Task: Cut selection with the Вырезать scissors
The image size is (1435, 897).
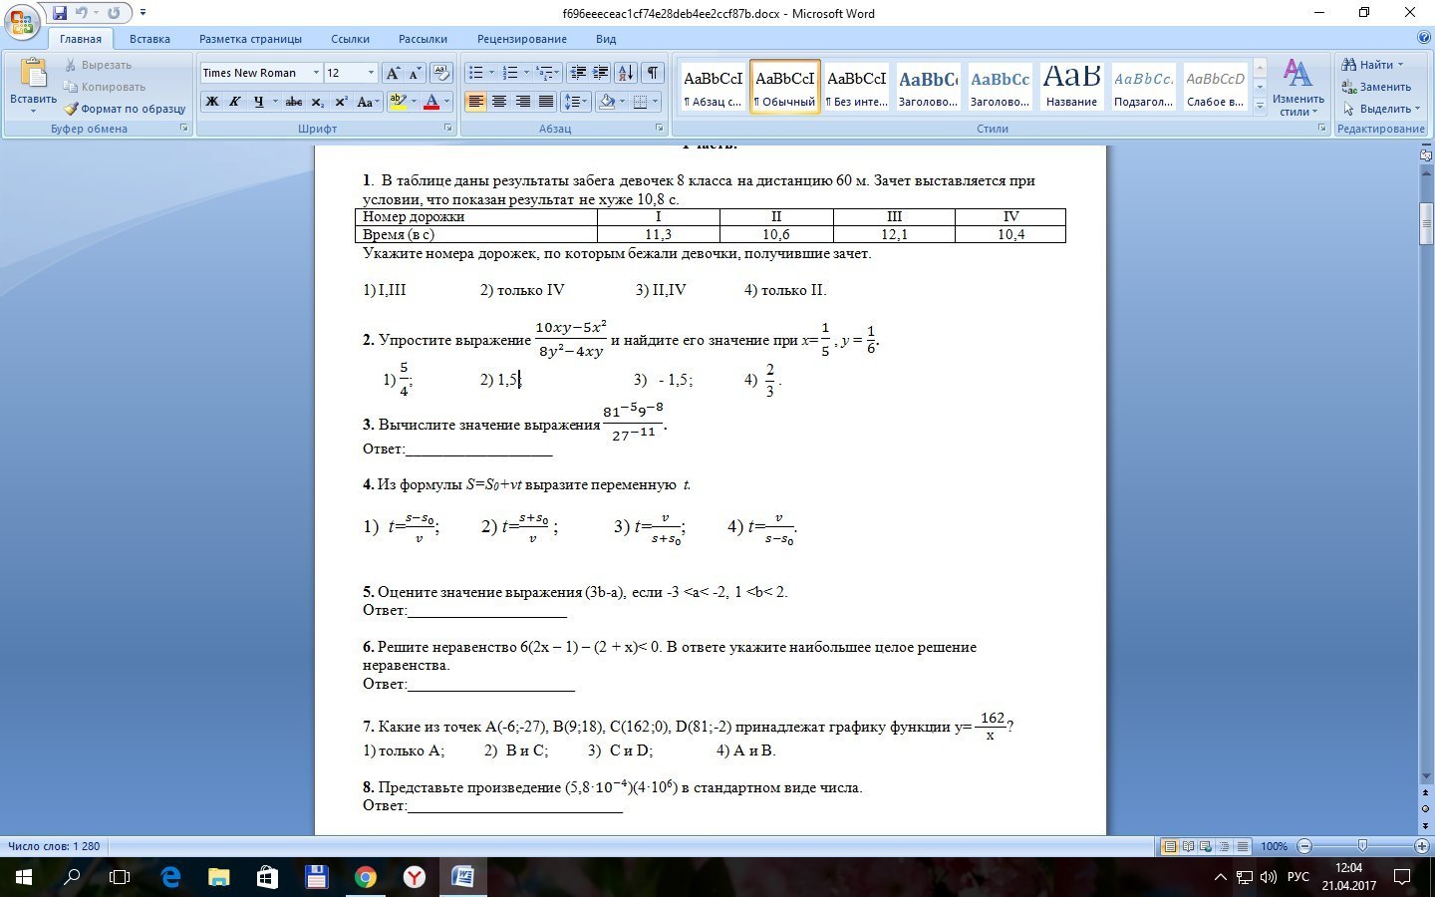Action: (98, 65)
